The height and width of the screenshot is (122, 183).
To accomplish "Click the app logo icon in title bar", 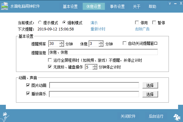I will [4, 6].
